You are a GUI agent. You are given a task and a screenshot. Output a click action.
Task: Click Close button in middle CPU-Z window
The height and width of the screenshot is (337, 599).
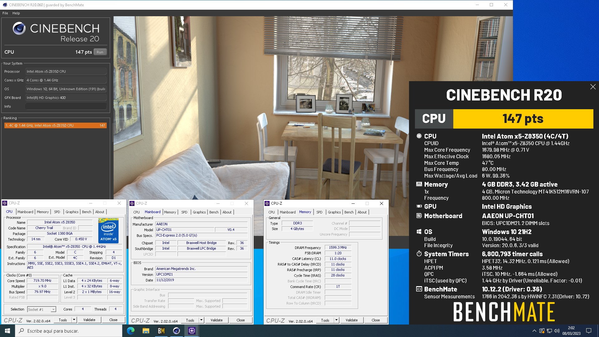[241, 320]
